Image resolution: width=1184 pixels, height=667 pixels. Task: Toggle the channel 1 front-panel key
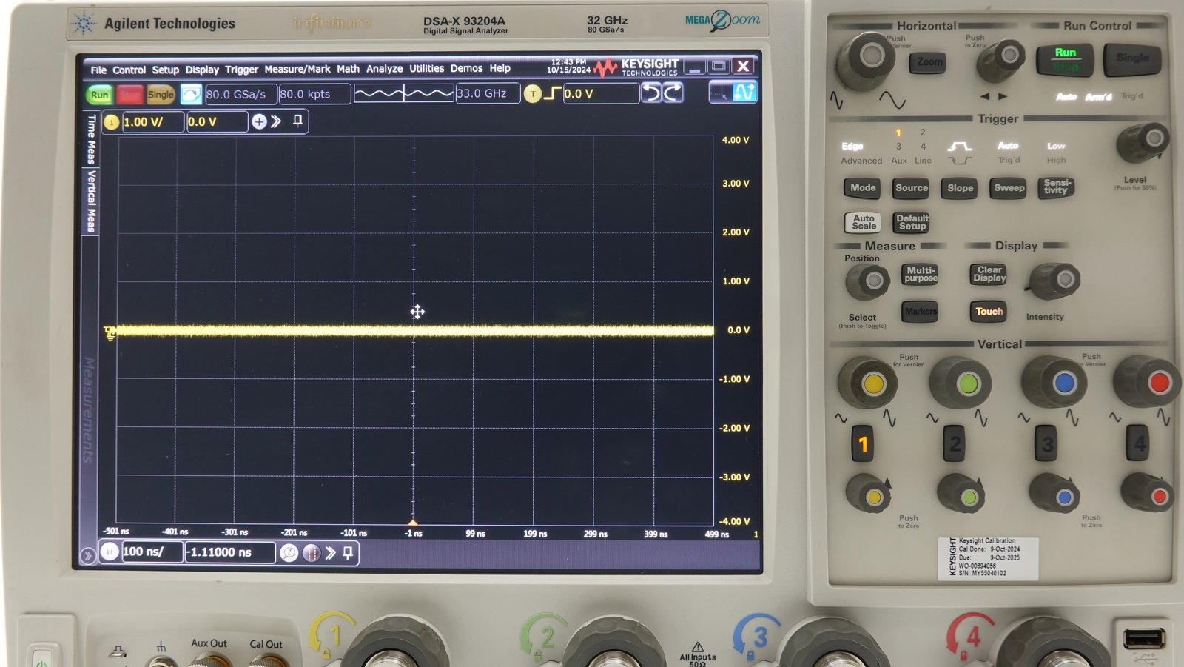point(862,444)
